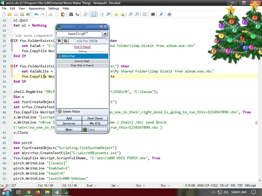Open the View menu
Screen dimensions: 262x196
tap(22, 8)
